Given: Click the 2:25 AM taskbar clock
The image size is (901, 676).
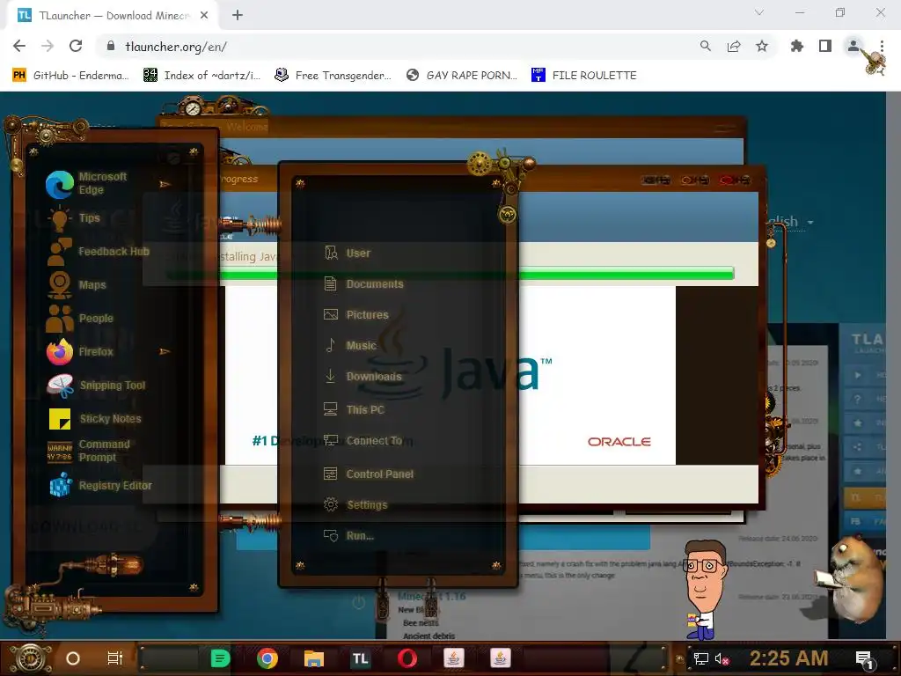Looking at the screenshot, I should coord(788,658).
